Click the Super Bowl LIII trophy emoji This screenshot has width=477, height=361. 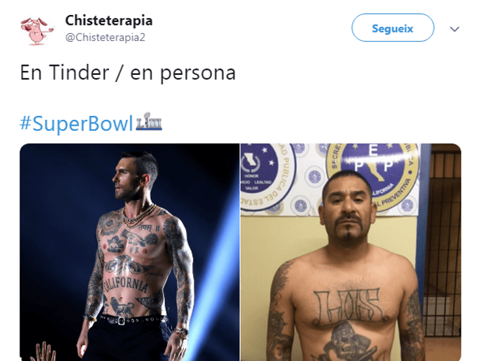(x=149, y=122)
